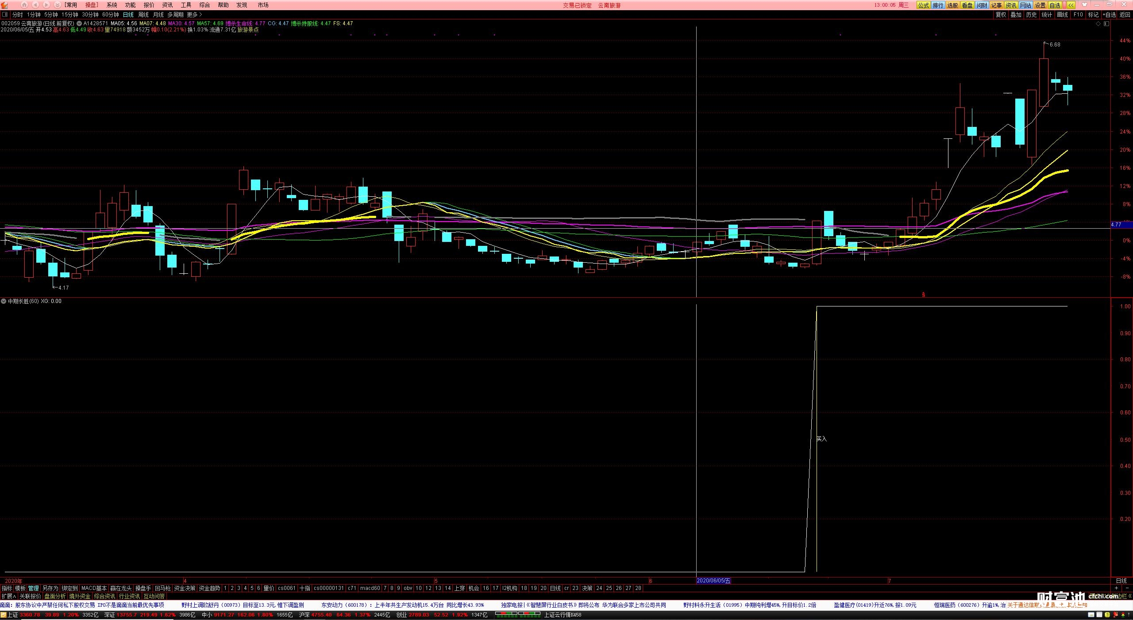Click the bottom-left status bar icon by 上证

pos(4,615)
